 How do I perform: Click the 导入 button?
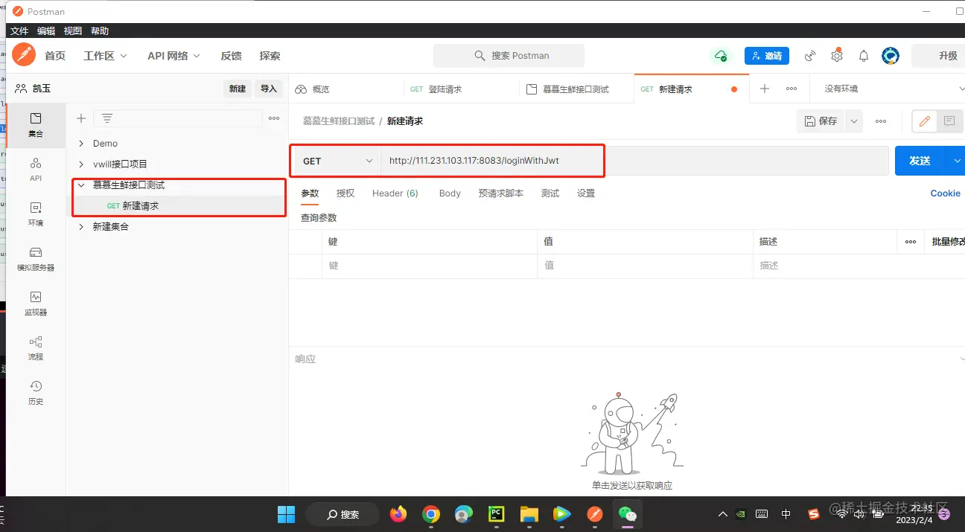[269, 89]
